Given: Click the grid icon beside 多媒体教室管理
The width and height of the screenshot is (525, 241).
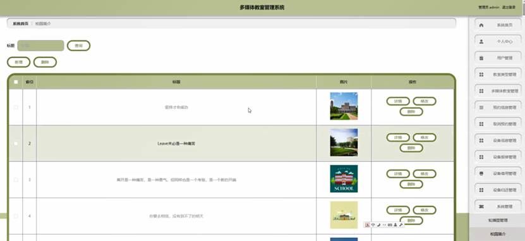Looking at the screenshot, I should (x=481, y=91).
